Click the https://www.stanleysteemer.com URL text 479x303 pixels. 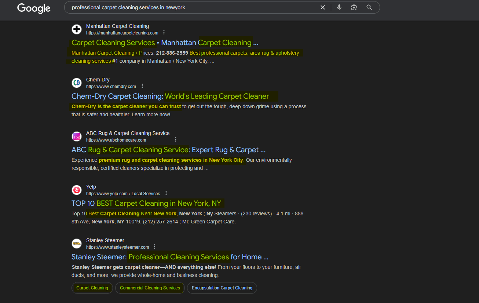[x=118, y=247]
